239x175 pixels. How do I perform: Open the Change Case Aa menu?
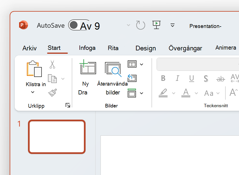(212, 93)
